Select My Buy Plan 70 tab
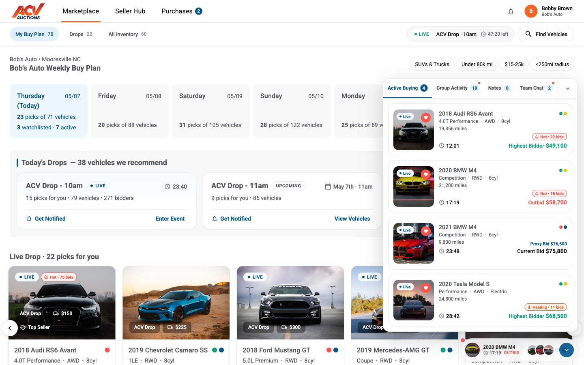 34,34
